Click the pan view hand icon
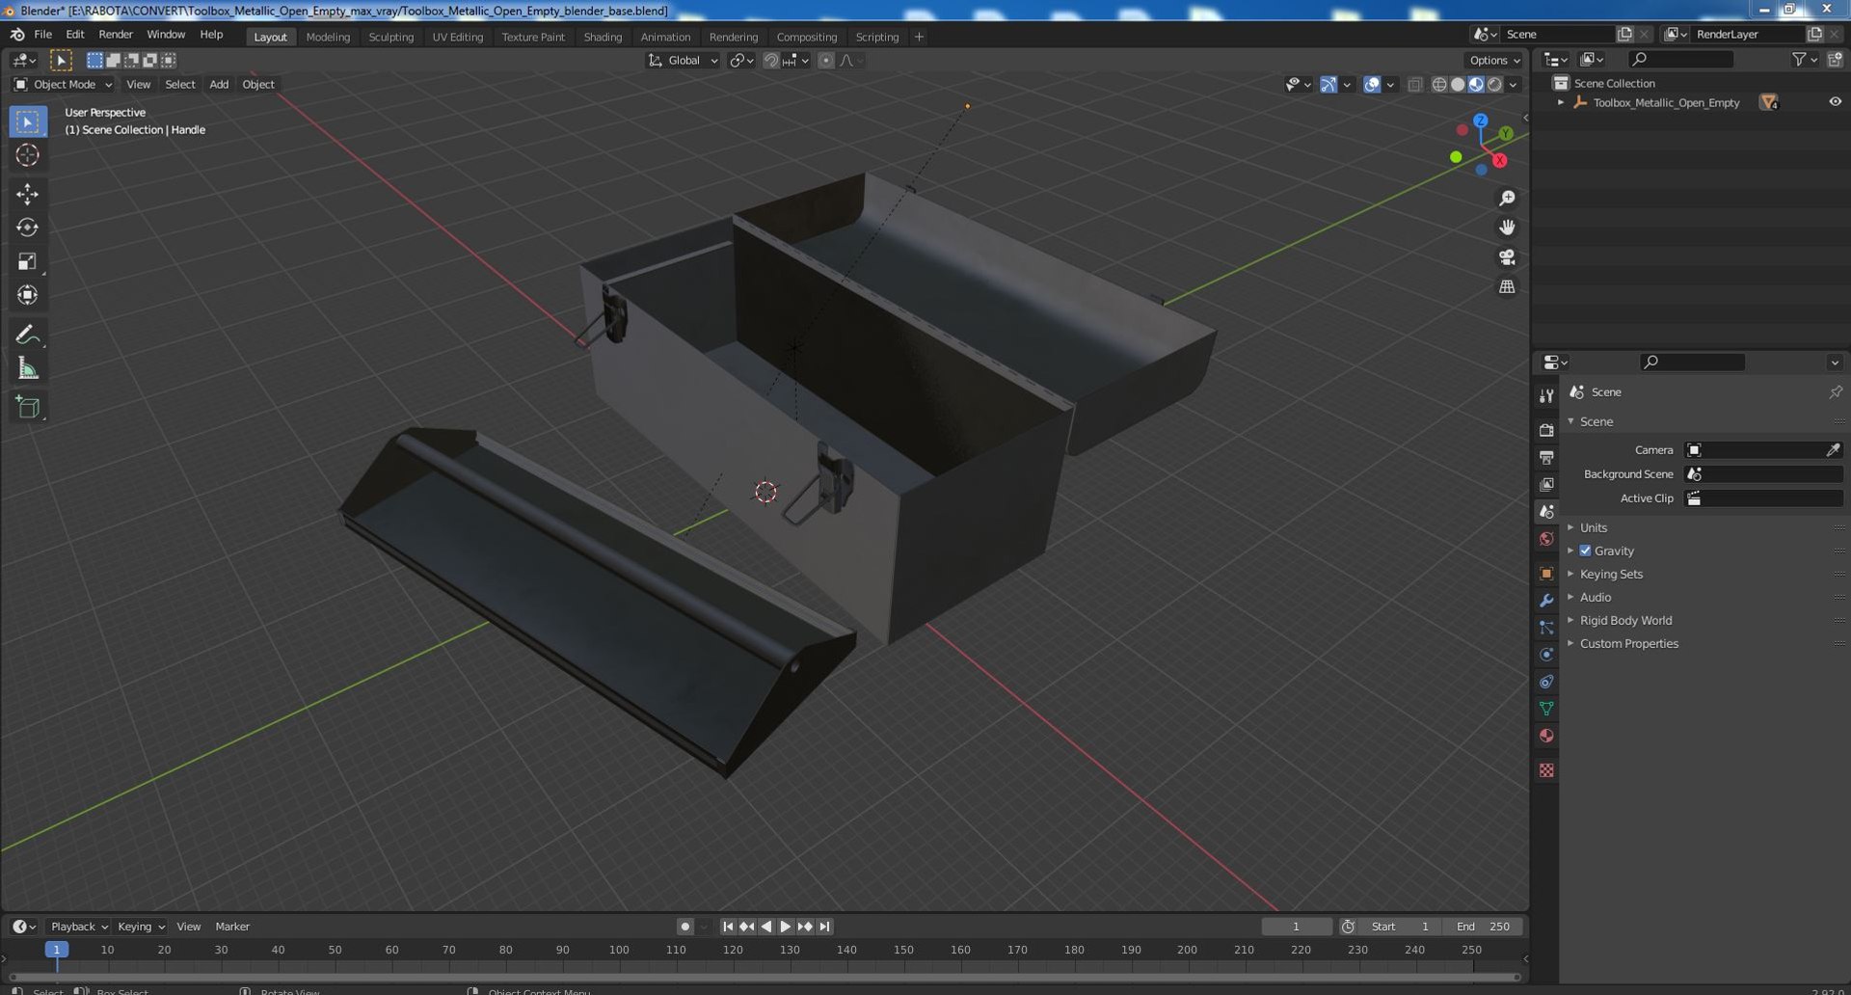Viewport: 1851px width, 995px height. (1507, 228)
